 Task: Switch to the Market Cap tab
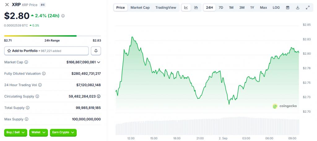[140, 7]
